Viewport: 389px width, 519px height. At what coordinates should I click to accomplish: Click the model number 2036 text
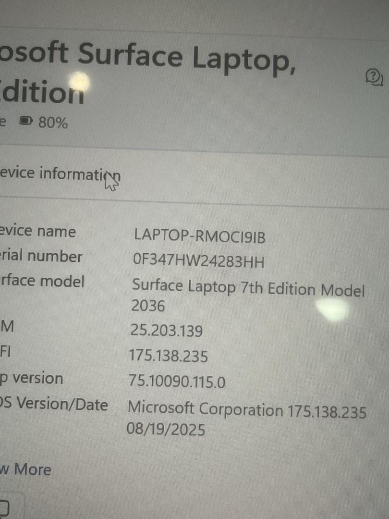click(x=148, y=306)
